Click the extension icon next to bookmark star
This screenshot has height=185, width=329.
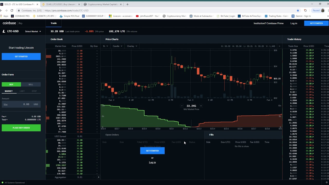pyautogui.click(x=305, y=11)
